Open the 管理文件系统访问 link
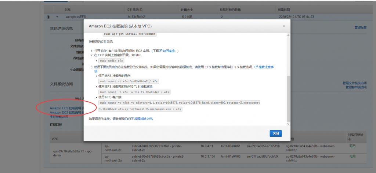The width and height of the screenshot is (376, 173). [x=354, y=83]
